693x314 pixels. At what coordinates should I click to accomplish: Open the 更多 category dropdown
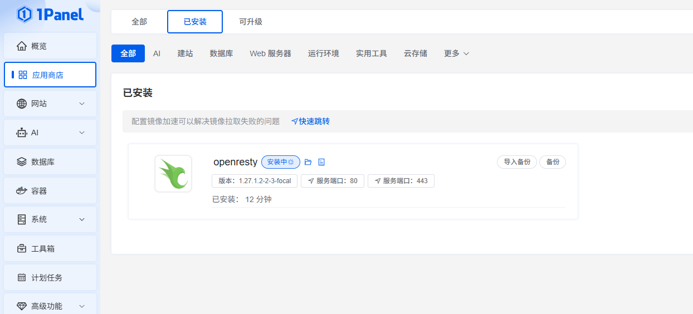tap(456, 53)
